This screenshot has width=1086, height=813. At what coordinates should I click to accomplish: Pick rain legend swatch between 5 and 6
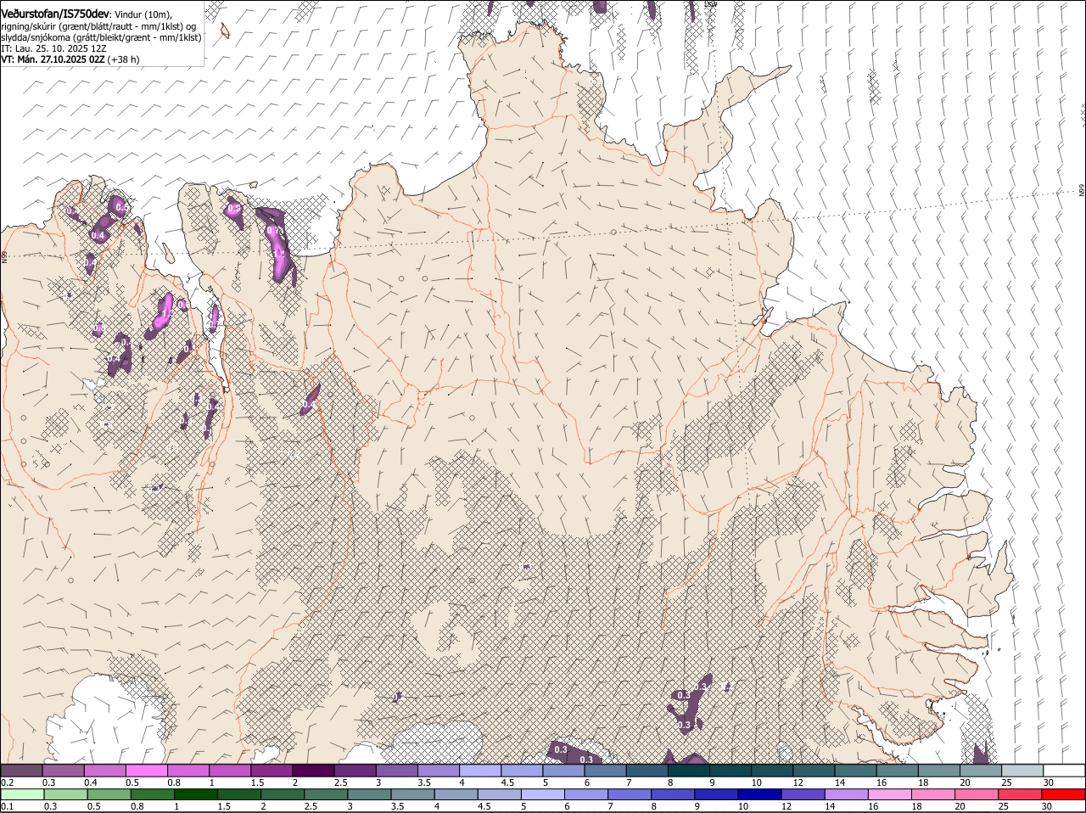(543, 794)
